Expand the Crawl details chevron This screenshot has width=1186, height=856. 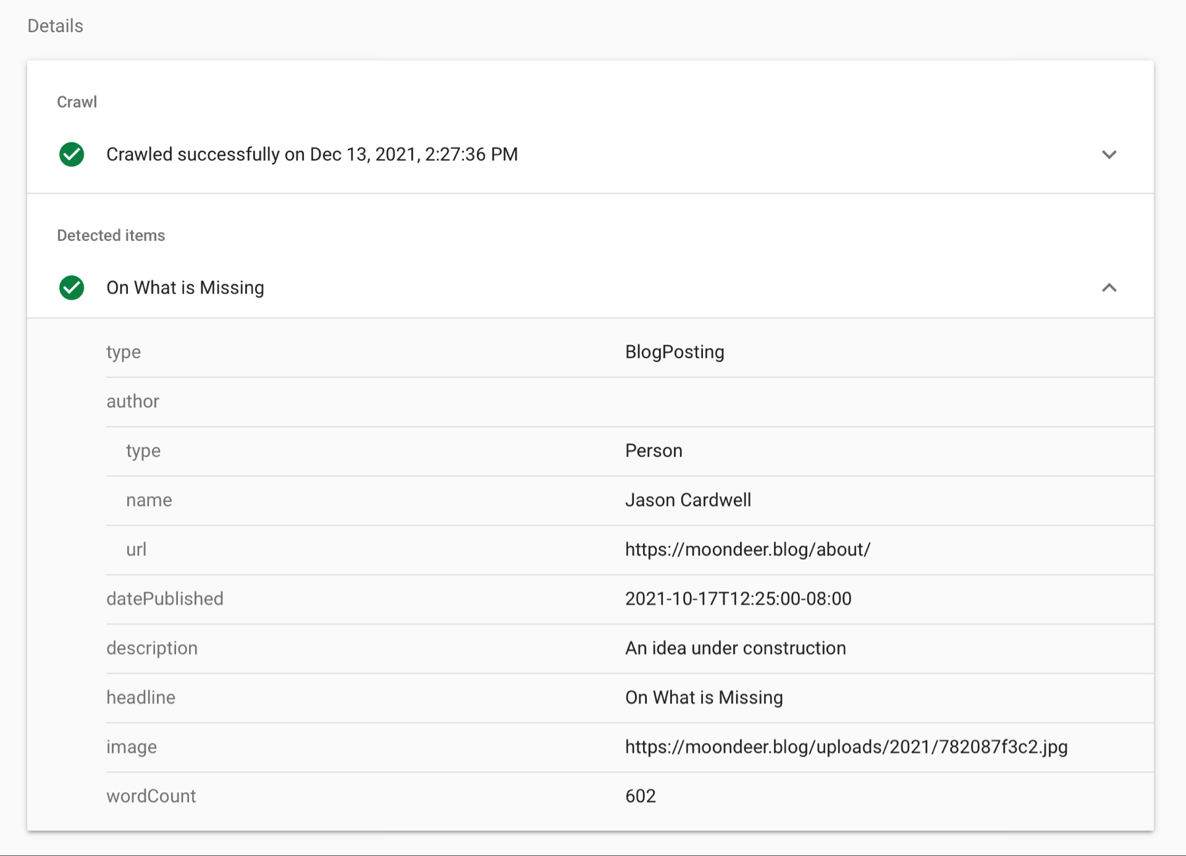coord(1109,155)
